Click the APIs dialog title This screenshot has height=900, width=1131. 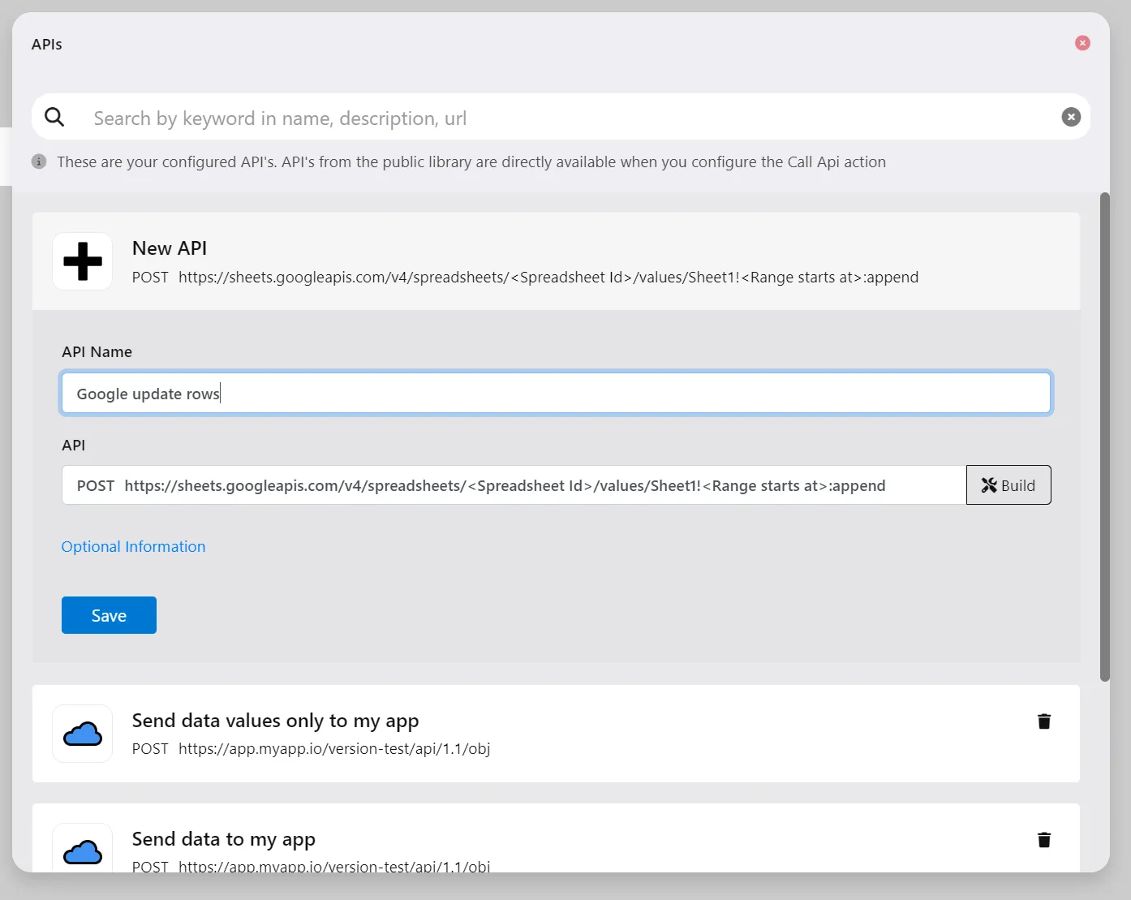pyautogui.click(x=47, y=45)
